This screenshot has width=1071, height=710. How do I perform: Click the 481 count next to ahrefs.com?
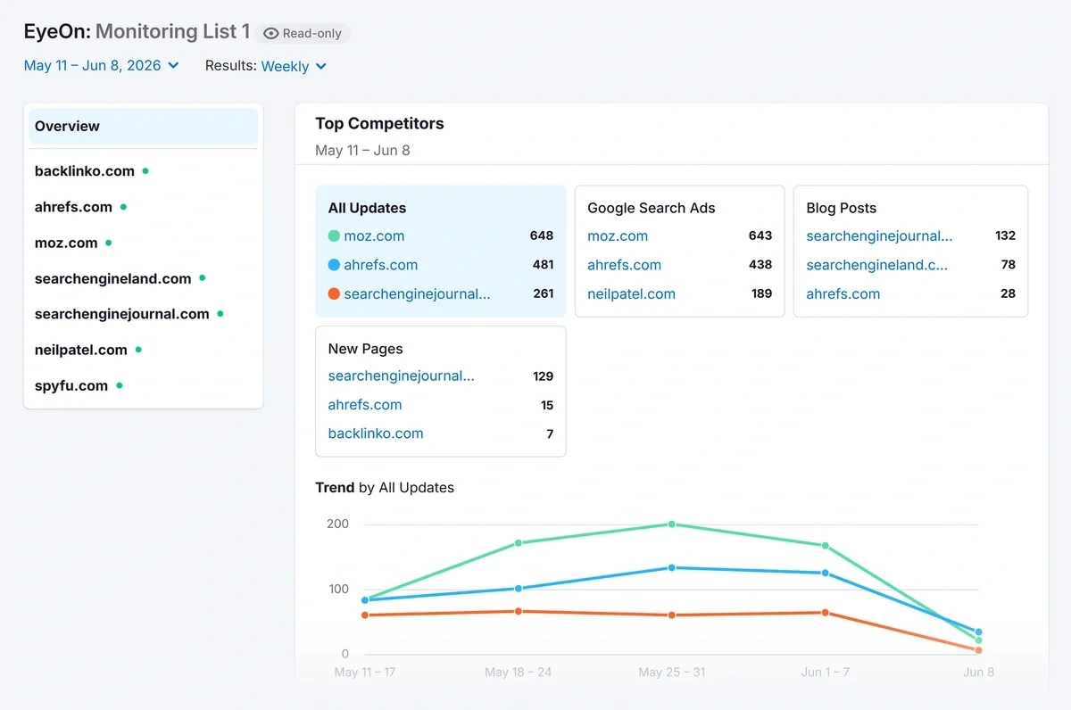coord(544,264)
